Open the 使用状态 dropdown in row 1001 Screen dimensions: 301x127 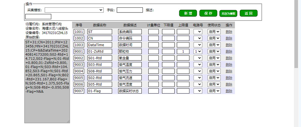[214, 32]
